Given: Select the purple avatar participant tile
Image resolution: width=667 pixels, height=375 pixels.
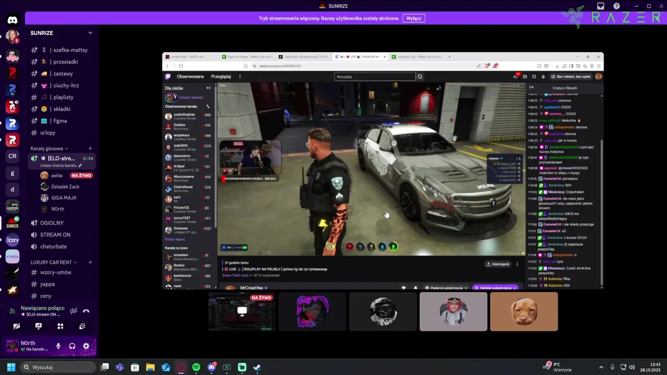Looking at the screenshot, I should tap(312, 311).
